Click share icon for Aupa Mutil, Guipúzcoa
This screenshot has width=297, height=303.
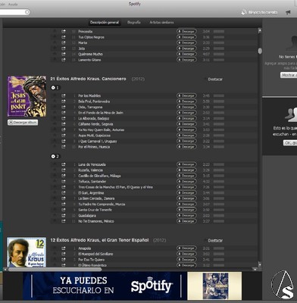[64, 136]
